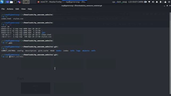The image size is (171, 96).
Task: Click index.html in the ls -la listing
Action: pyautogui.click(x=46, y=35)
